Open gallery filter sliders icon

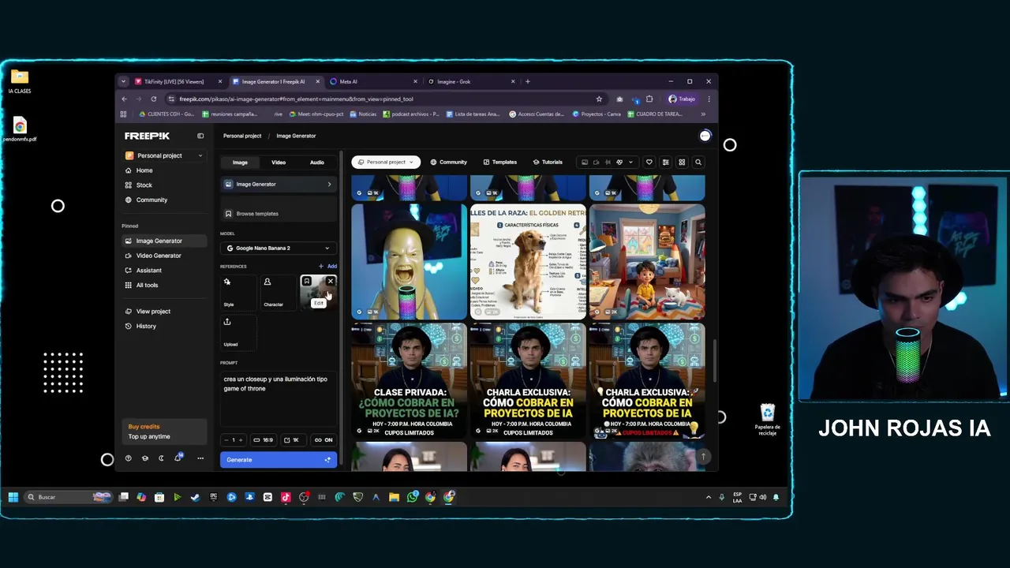click(665, 163)
